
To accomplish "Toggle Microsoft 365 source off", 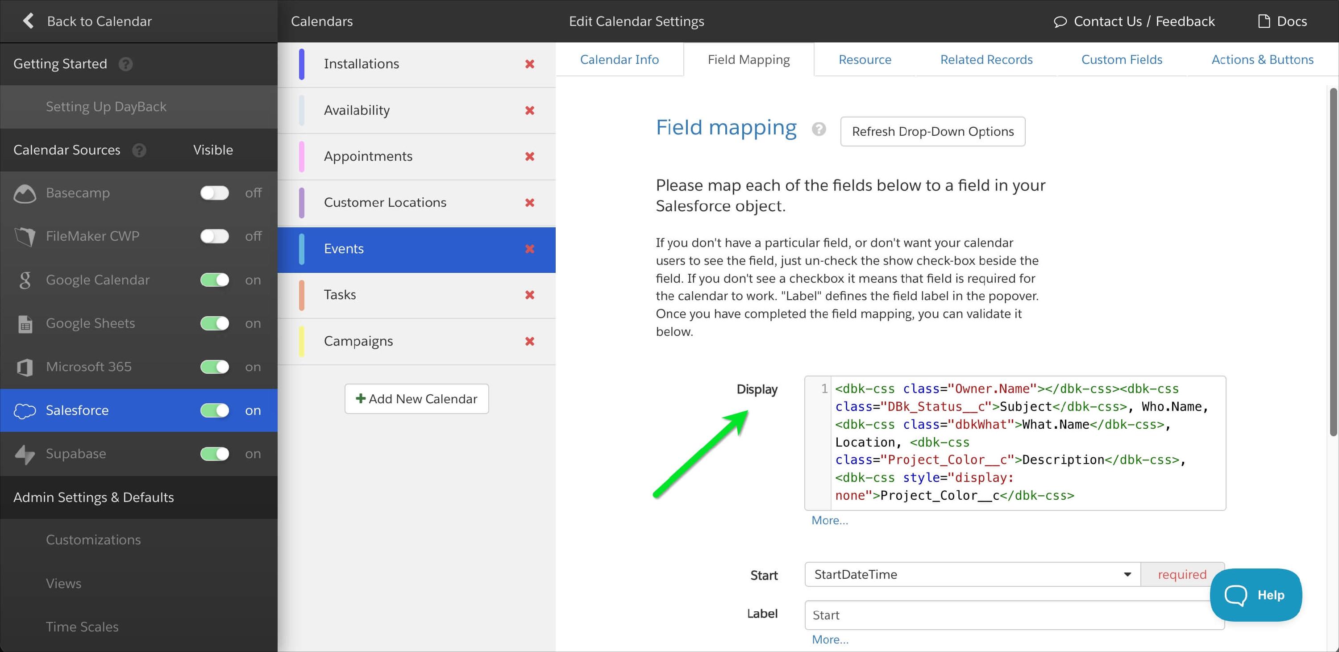I will point(215,367).
